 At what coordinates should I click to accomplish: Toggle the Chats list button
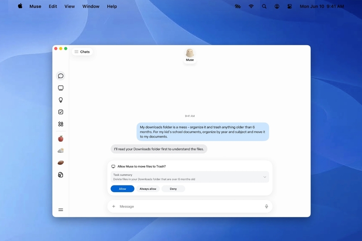pyautogui.click(x=82, y=52)
